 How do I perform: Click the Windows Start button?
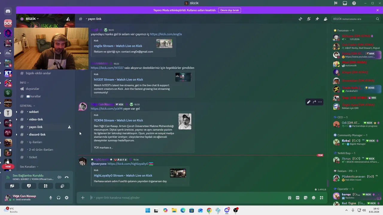click(148, 210)
